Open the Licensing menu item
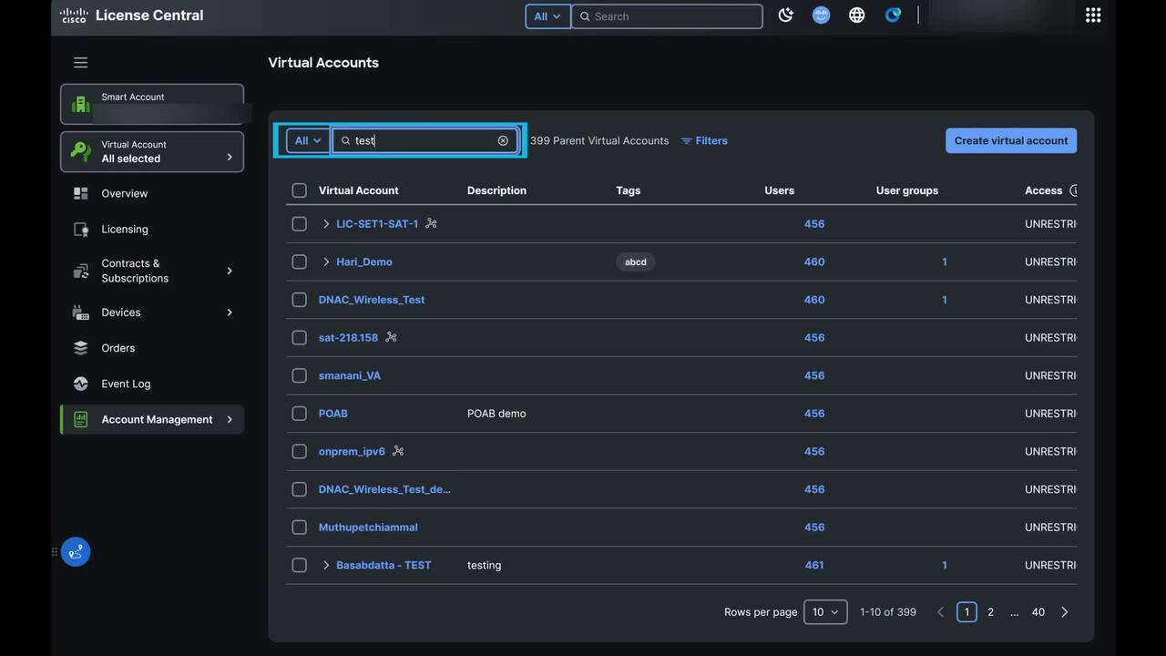The height and width of the screenshot is (656, 1166). pyautogui.click(x=152, y=230)
